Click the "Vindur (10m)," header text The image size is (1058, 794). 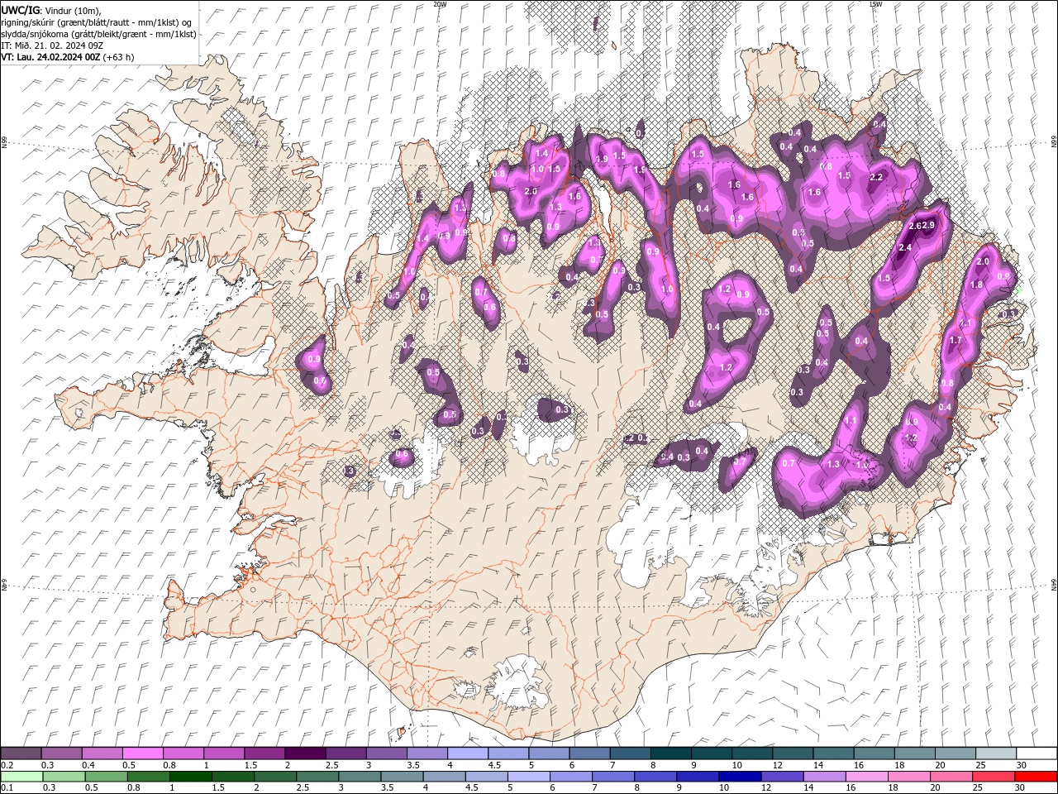tap(73, 10)
